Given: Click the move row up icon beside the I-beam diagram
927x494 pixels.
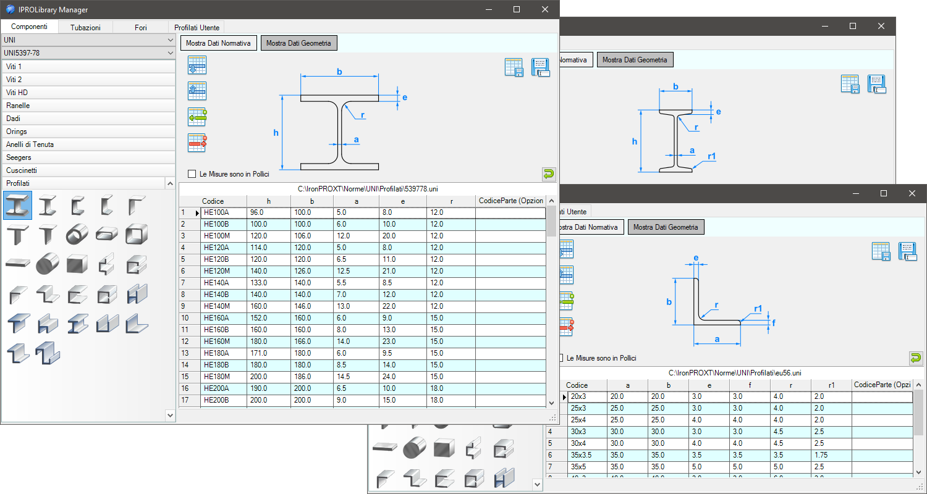Looking at the screenshot, I should 197,91.
